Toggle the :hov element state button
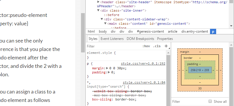The width and height of the screenshot is (234, 106). (x=146, y=46)
